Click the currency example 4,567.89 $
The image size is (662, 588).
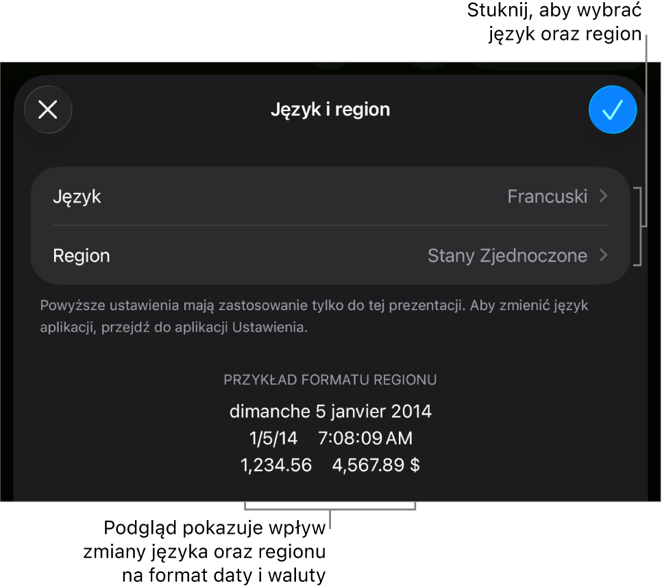tap(376, 465)
